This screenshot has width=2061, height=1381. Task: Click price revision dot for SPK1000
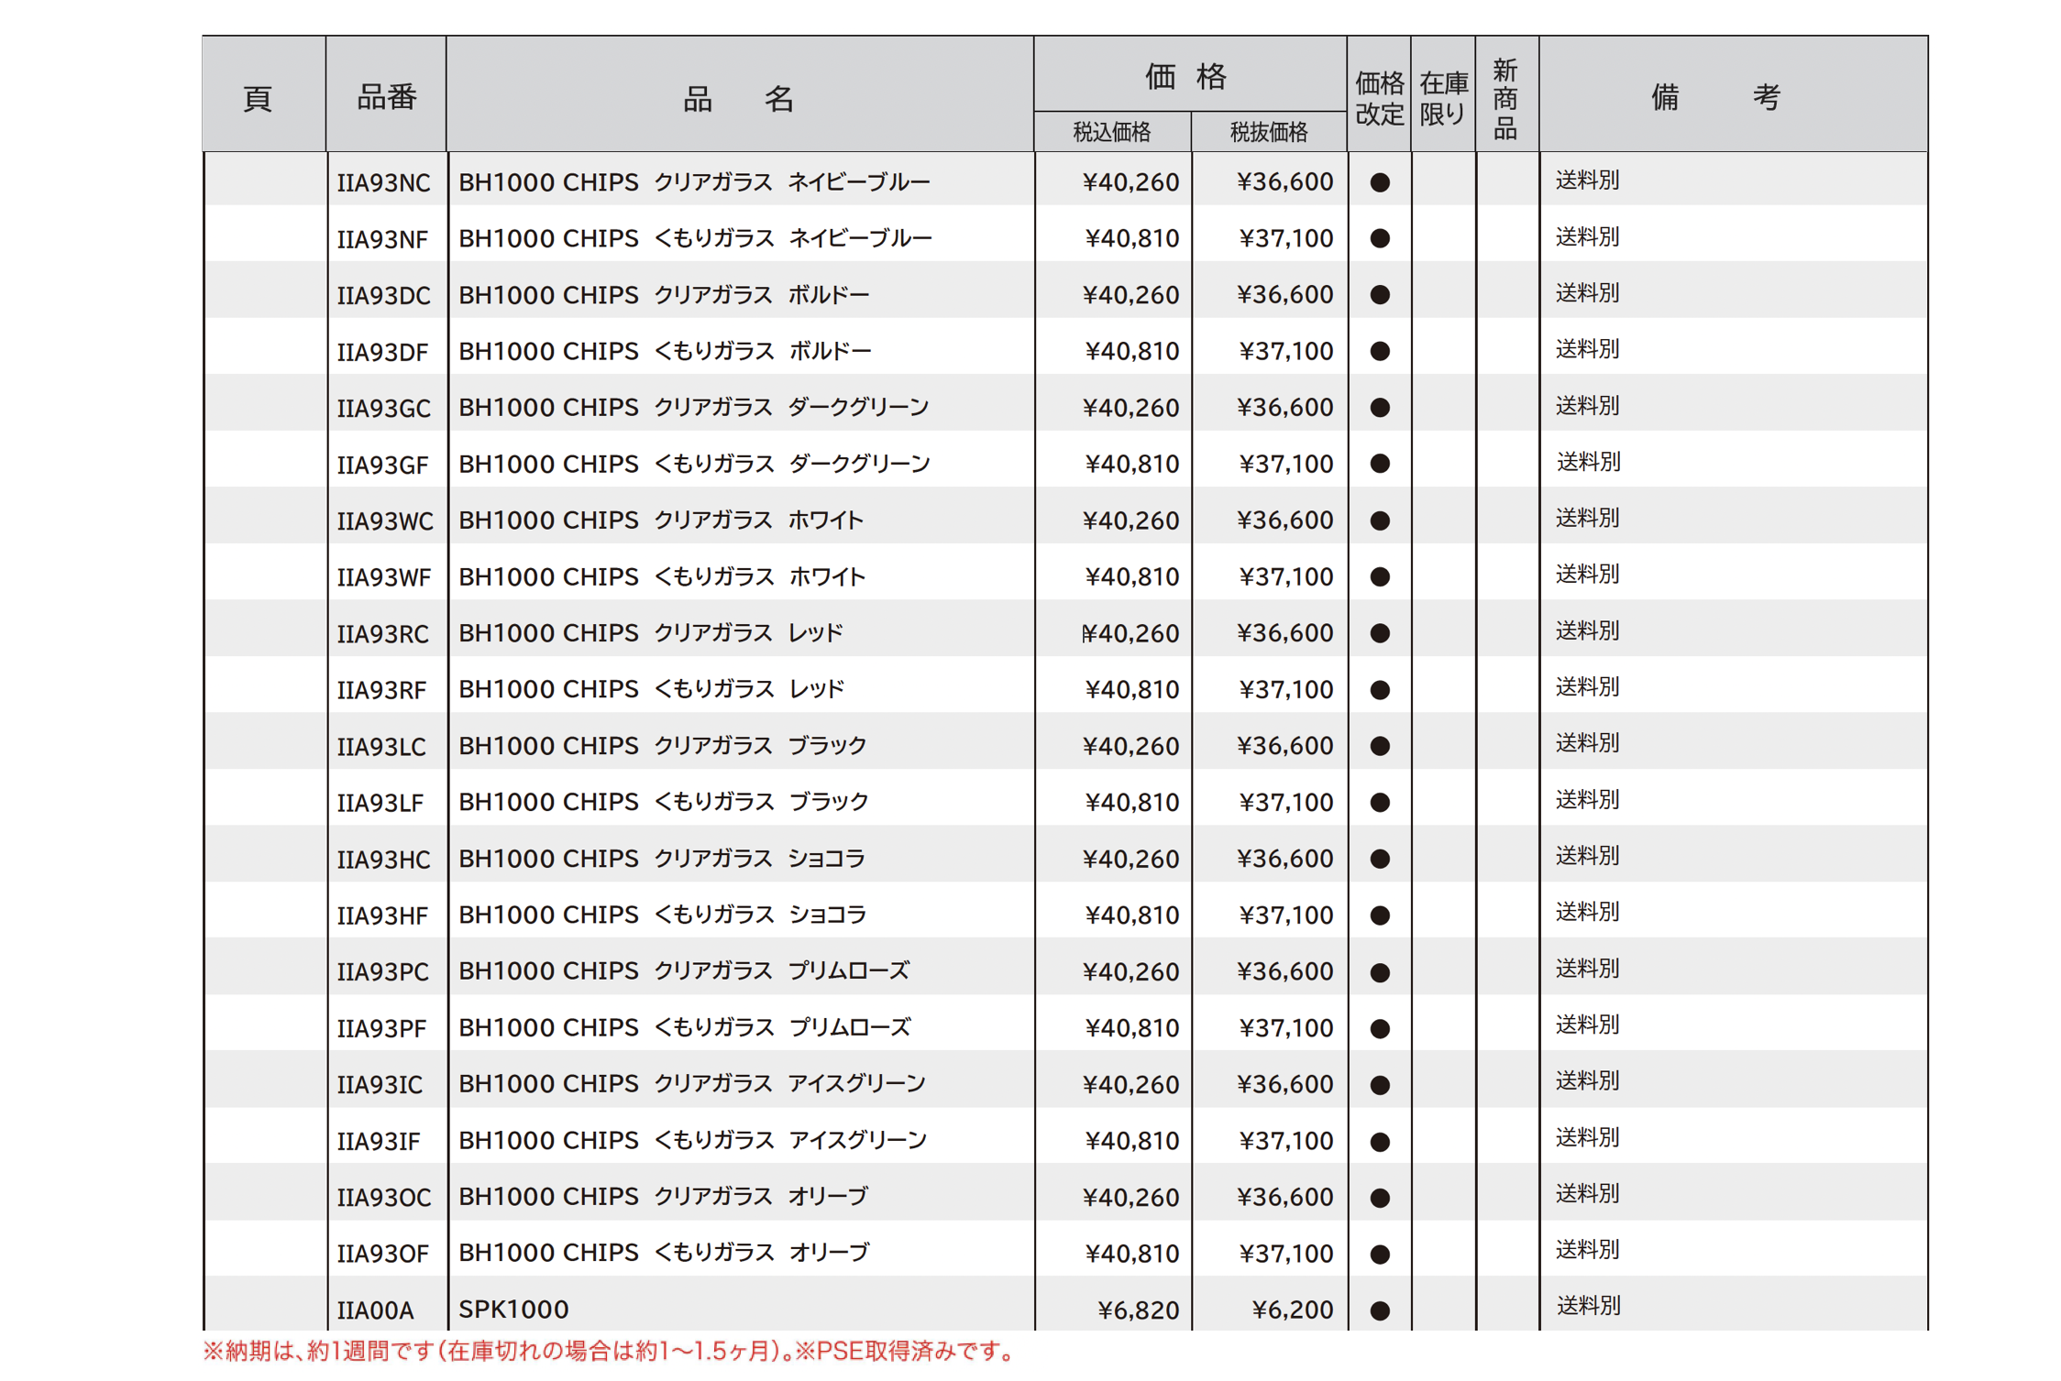1378,1310
